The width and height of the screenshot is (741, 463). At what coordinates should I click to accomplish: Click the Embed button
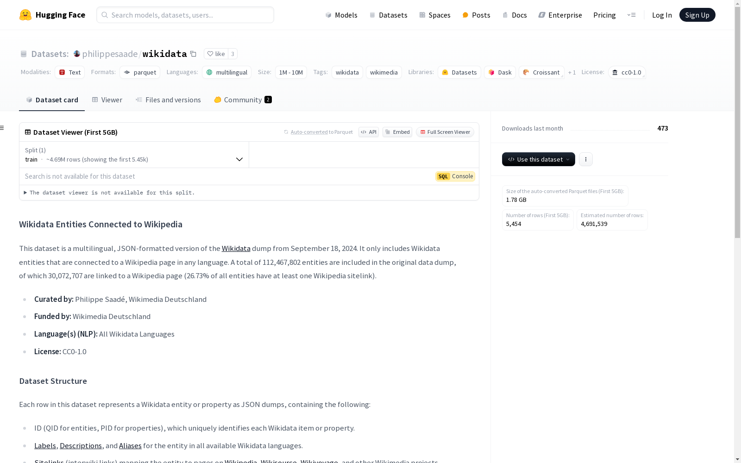[397, 132]
